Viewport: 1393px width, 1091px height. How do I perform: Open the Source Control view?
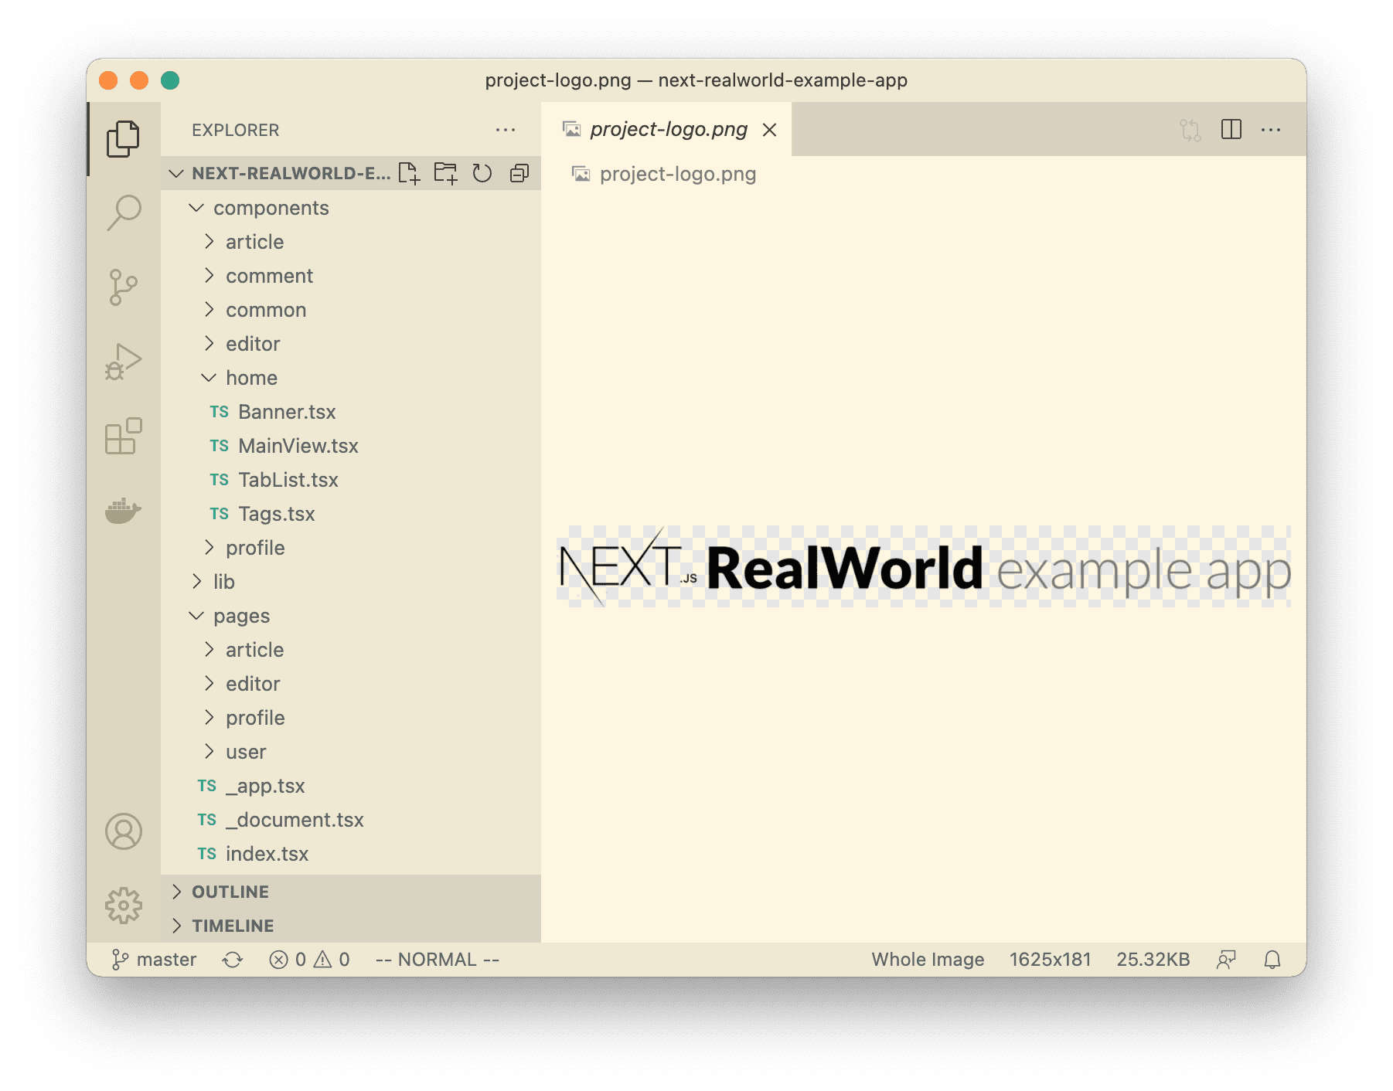pos(124,287)
